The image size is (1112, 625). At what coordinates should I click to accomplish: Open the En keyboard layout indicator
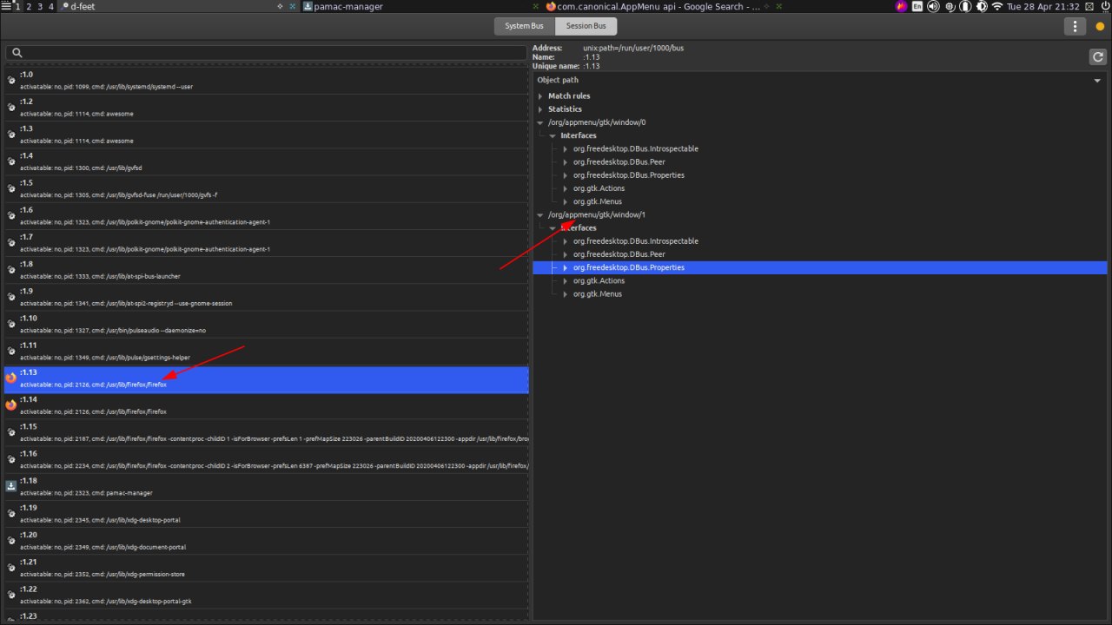point(917,6)
